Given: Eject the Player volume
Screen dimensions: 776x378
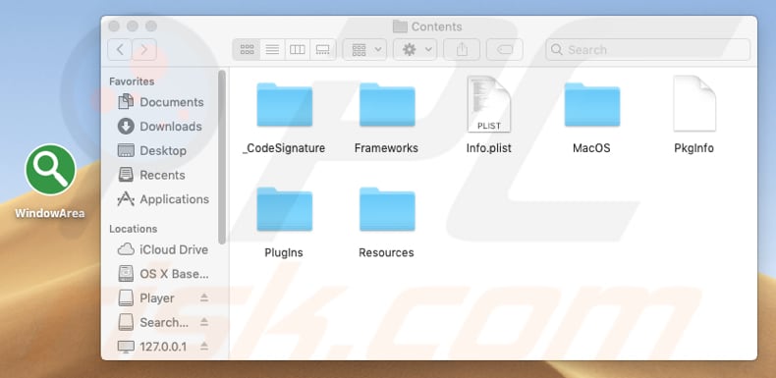Looking at the screenshot, I should (204, 297).
